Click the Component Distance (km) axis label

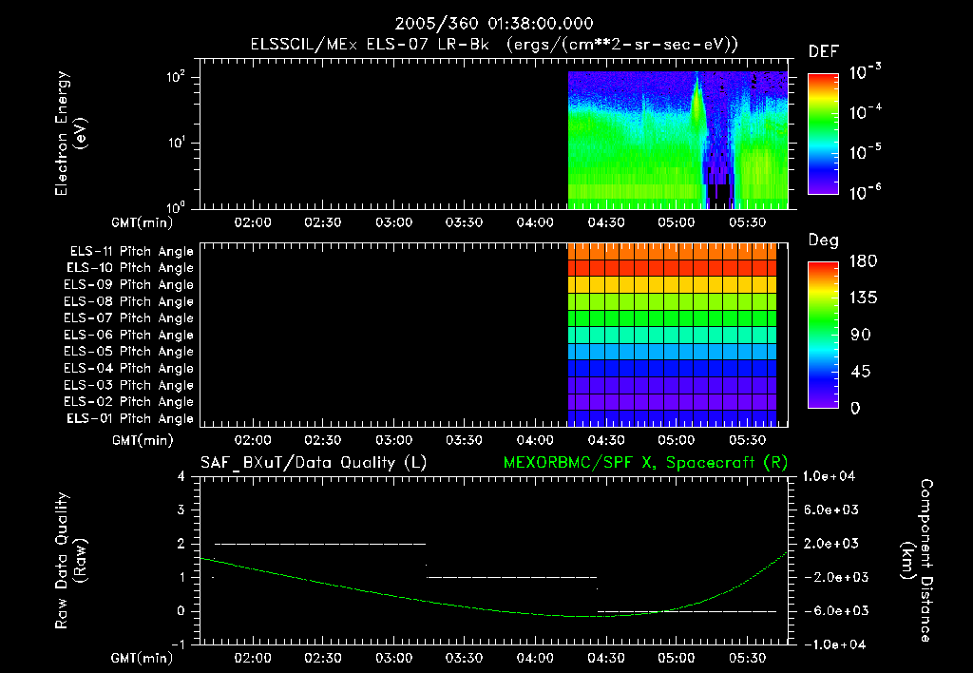917,561
